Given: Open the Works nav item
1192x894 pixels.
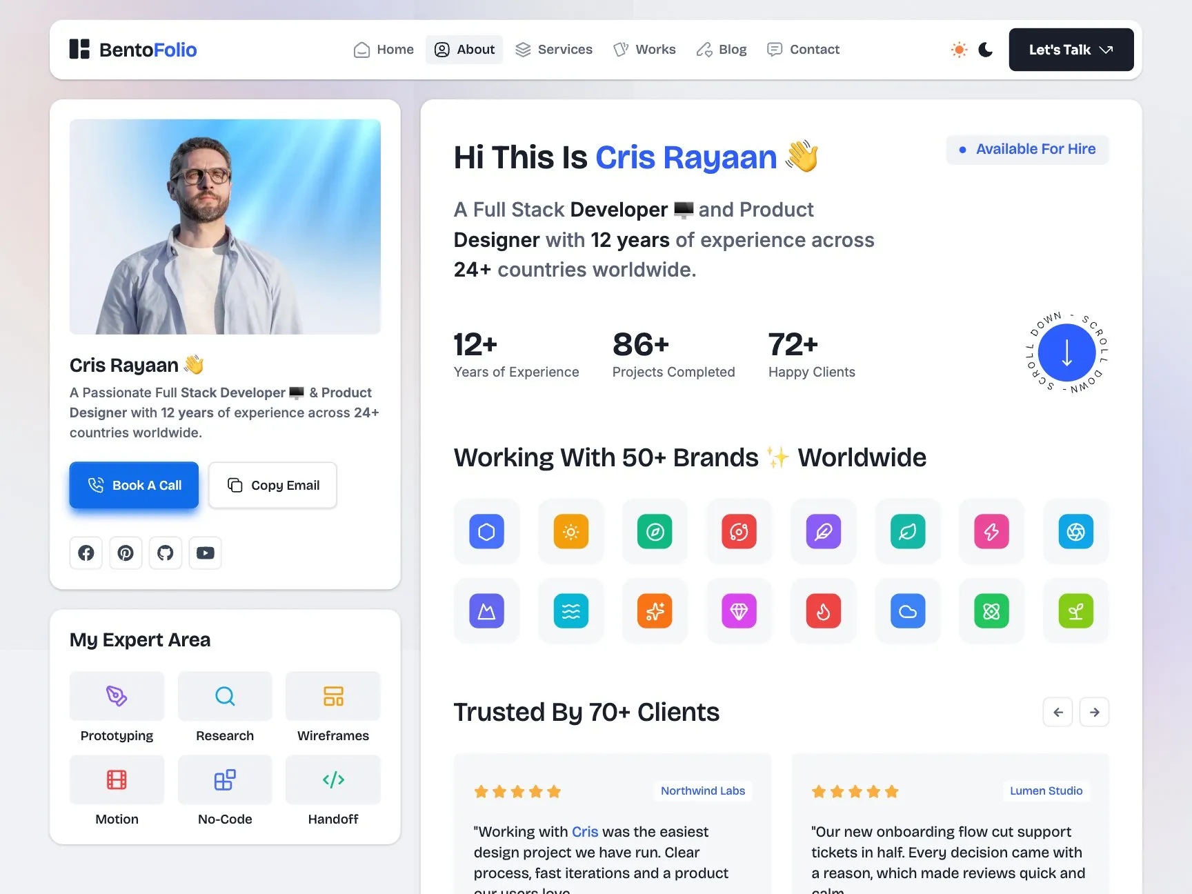Looking at the screenshot, I should 644,50.
